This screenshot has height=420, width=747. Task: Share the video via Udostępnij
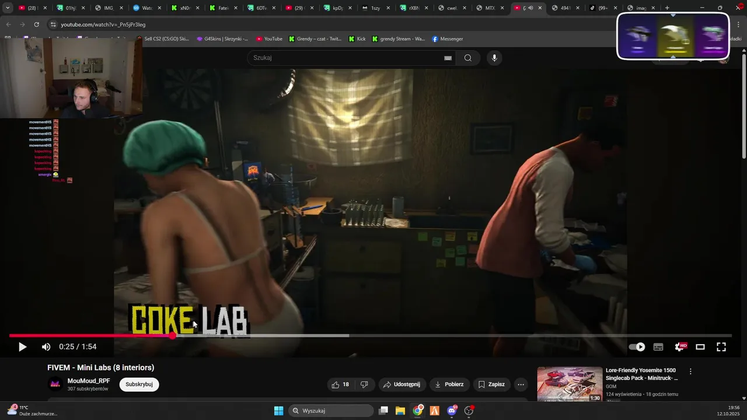pos(402,384)
